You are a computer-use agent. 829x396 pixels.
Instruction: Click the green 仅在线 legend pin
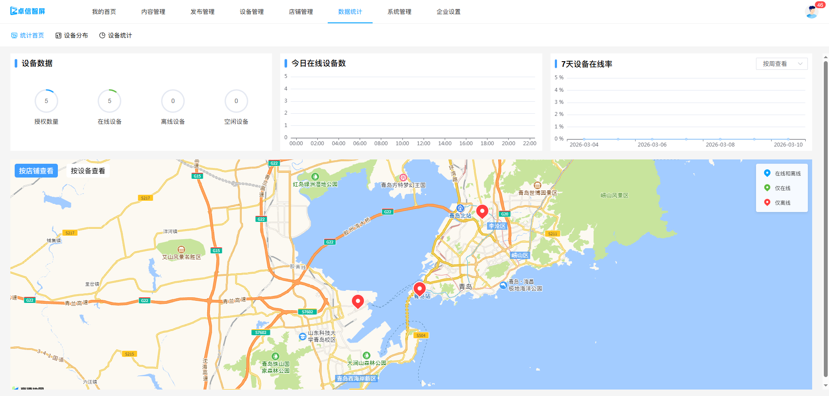[x=767, y=188]
